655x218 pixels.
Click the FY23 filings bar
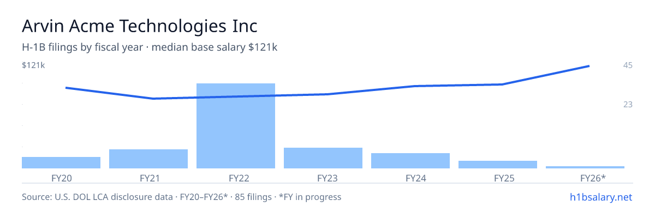point(323,158)
